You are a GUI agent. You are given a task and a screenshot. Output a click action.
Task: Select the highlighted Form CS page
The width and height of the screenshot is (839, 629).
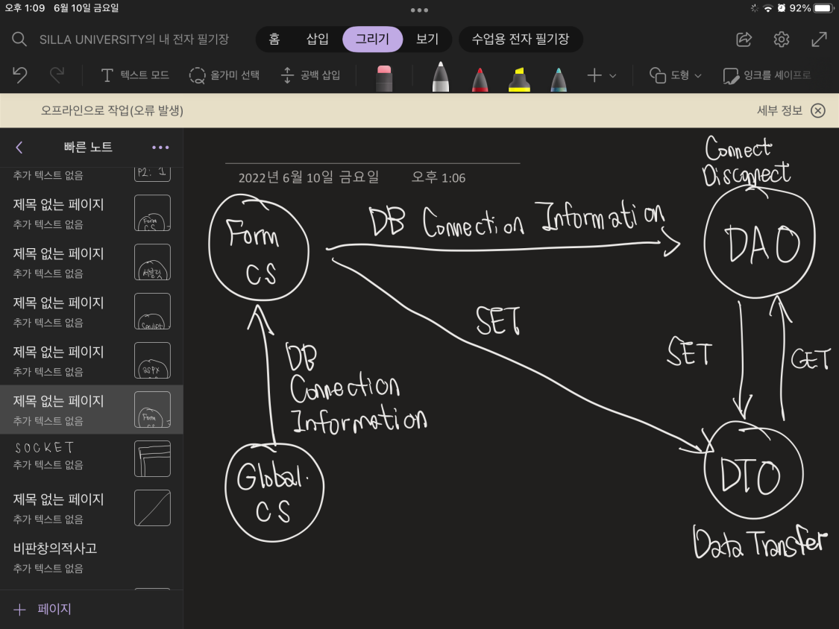(x=92, y=409)
